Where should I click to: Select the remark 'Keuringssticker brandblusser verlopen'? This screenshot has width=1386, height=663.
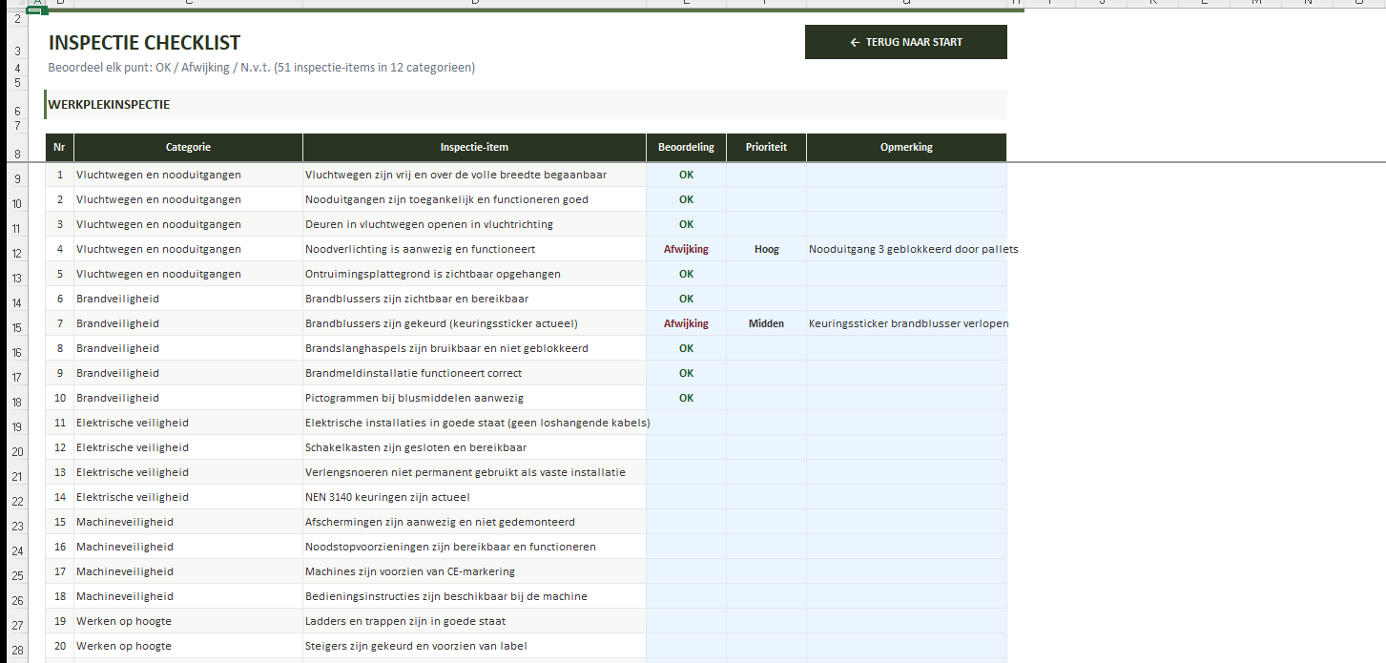coord(906,323)
